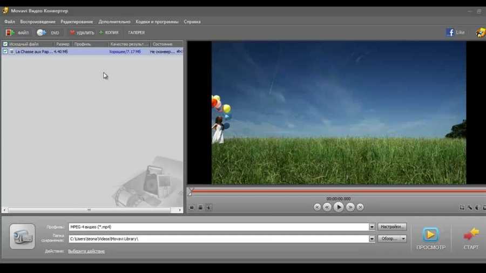Click the green plus Копия icon

[x=101, y=33]
